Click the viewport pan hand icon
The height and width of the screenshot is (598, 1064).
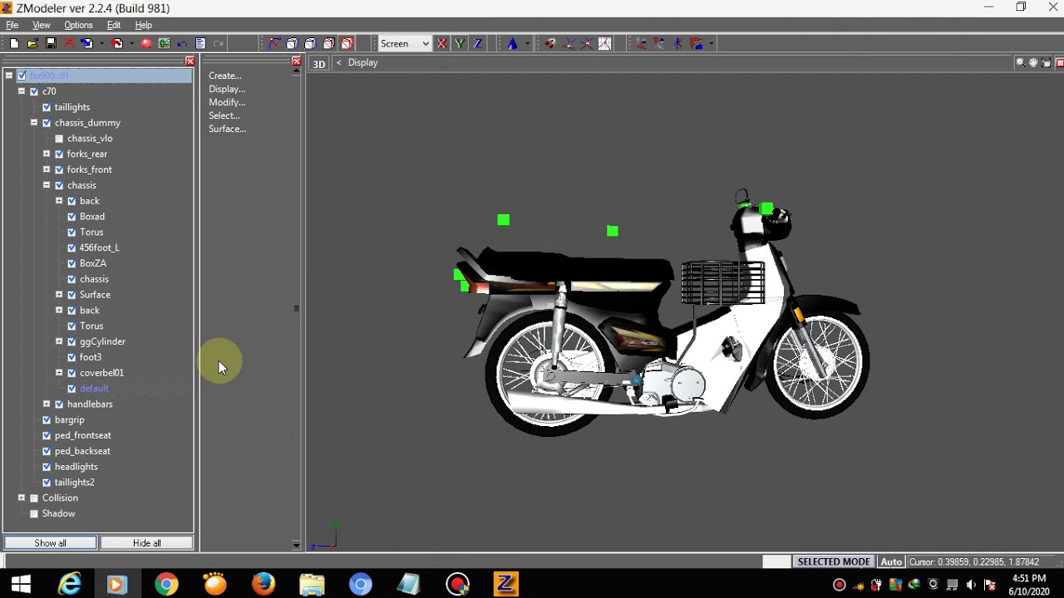[x=1033, y=63]
